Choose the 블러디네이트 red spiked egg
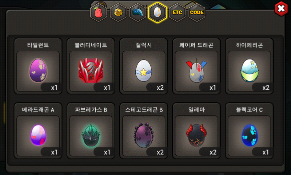The width and height of the screenshot is (291, 175). click(x=91, y=70)
